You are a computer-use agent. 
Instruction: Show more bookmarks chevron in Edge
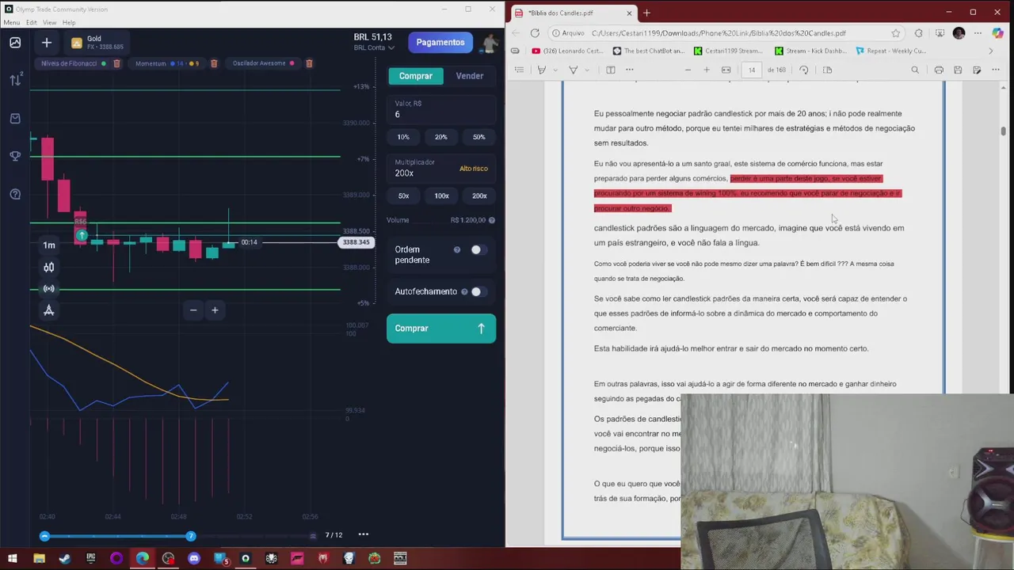(x=990, y=51)
